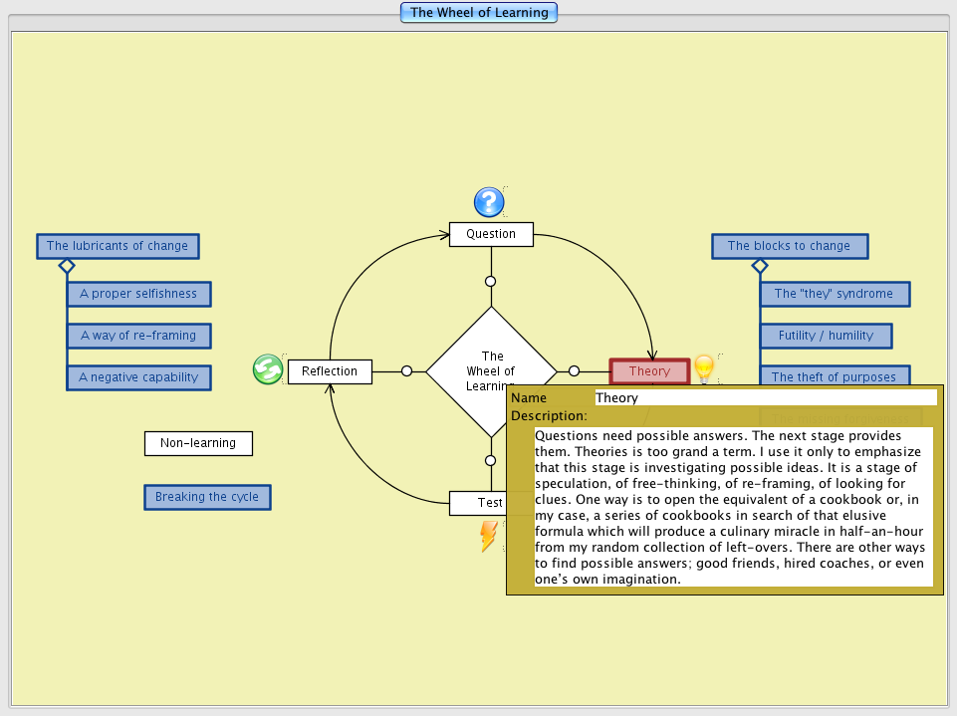Image resolution: width=957 pixels, height=716 pixels.
Task: Select 'Futility / humility' item
Action: pos(826,336)
